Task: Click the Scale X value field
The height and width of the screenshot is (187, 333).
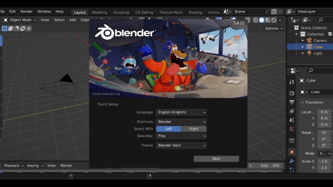Action: coord(325,161)
